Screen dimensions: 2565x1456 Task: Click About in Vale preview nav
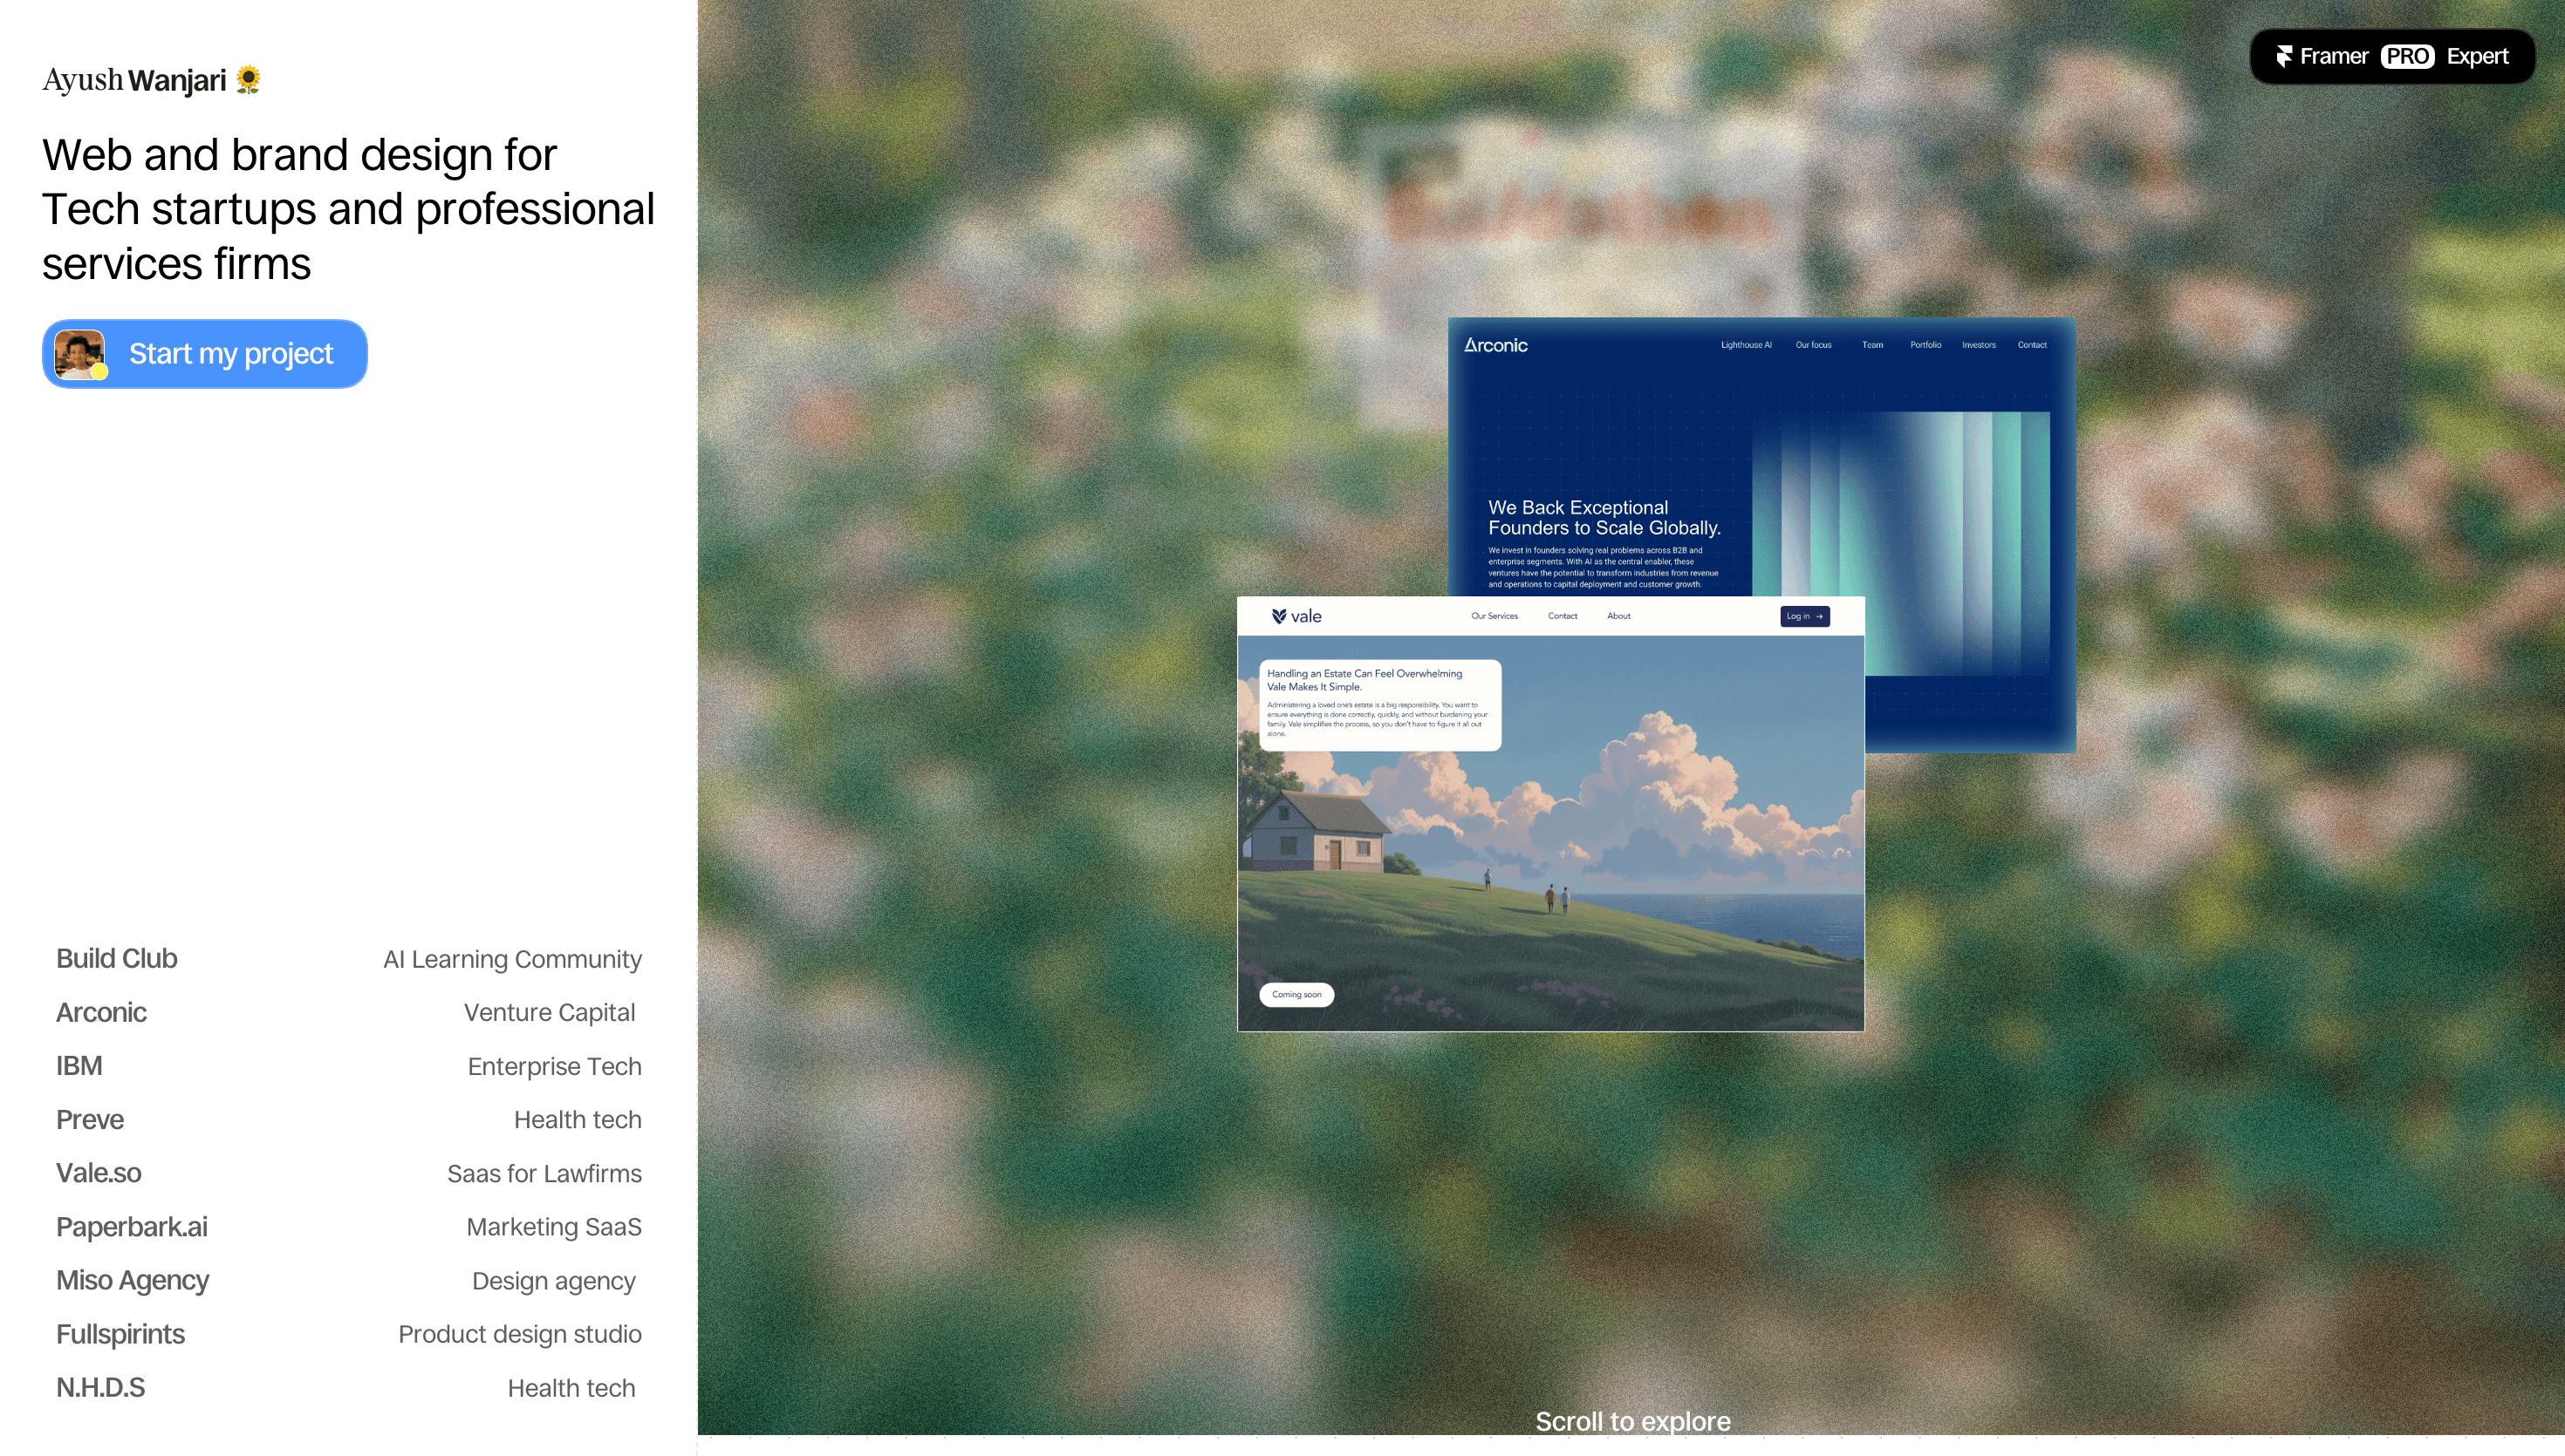click(x=1618, y=616)
